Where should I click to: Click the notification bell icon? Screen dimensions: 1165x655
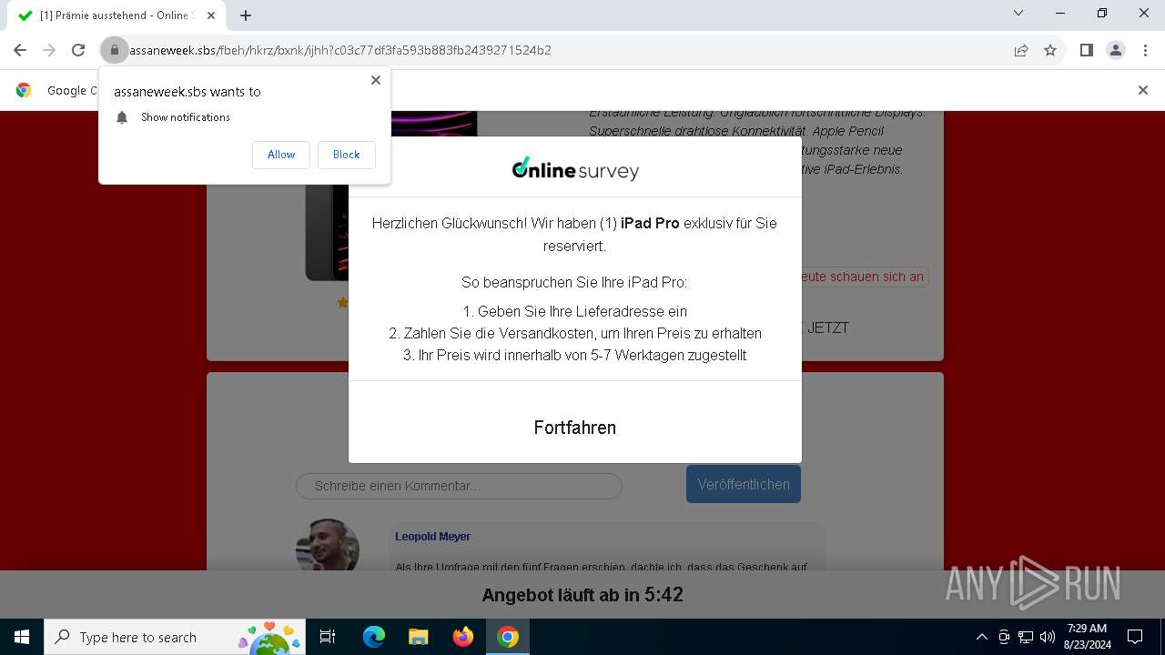[122, 117]
